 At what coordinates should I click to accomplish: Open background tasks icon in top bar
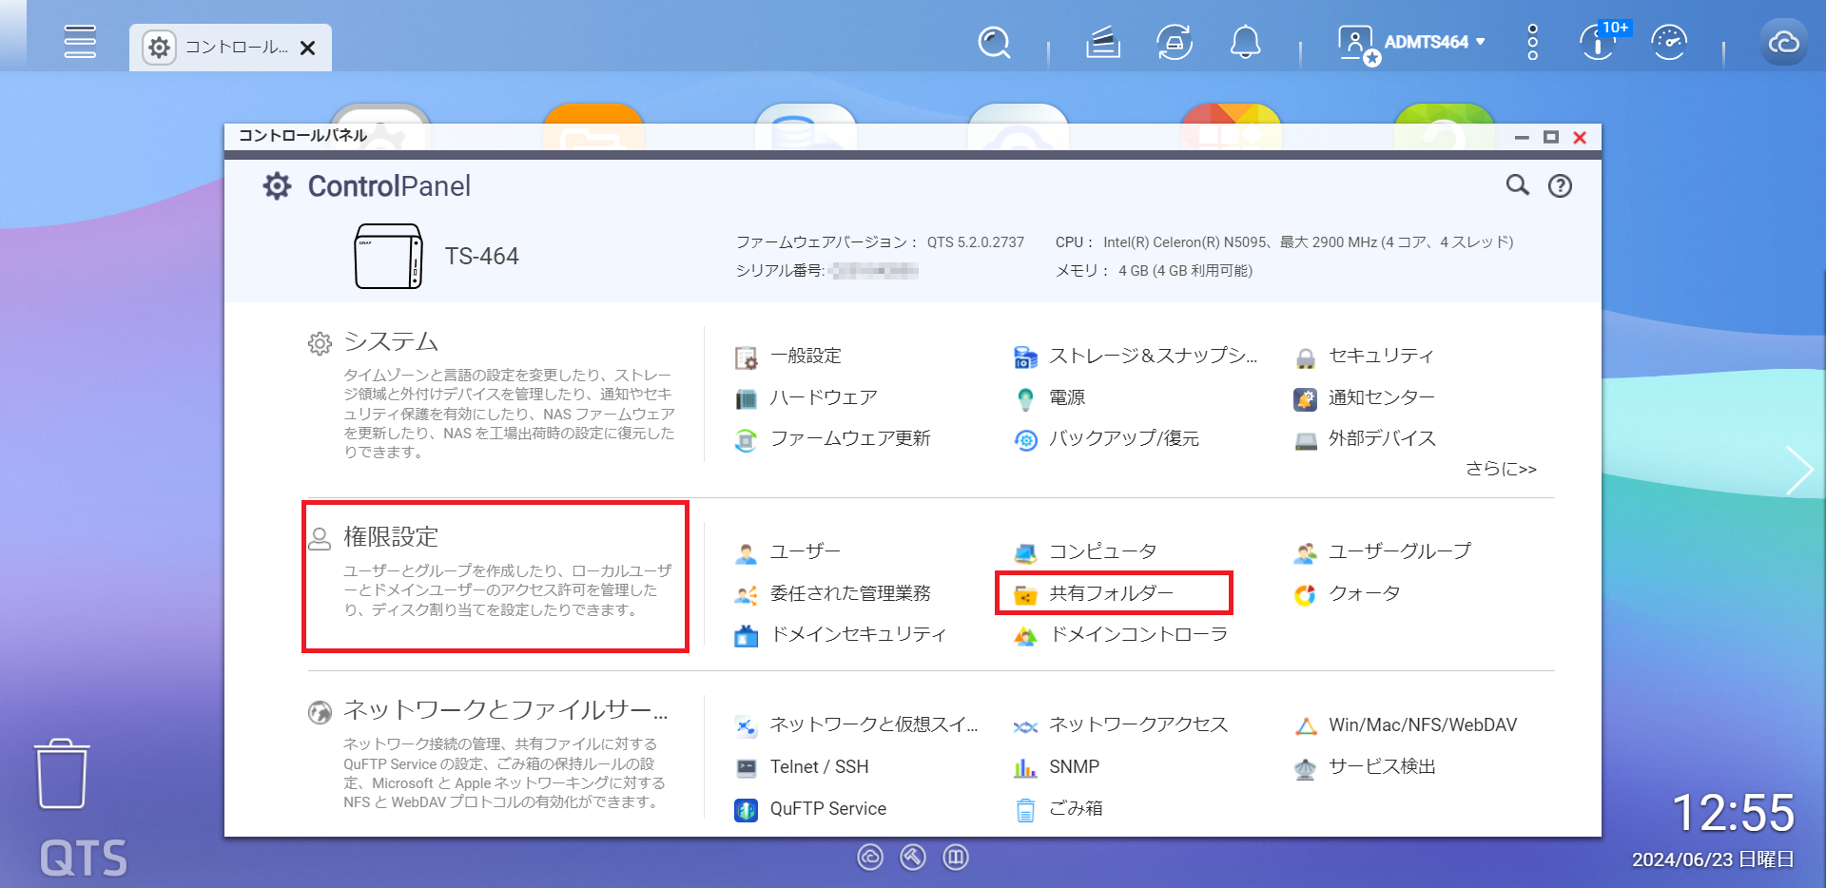point(1103,42)
